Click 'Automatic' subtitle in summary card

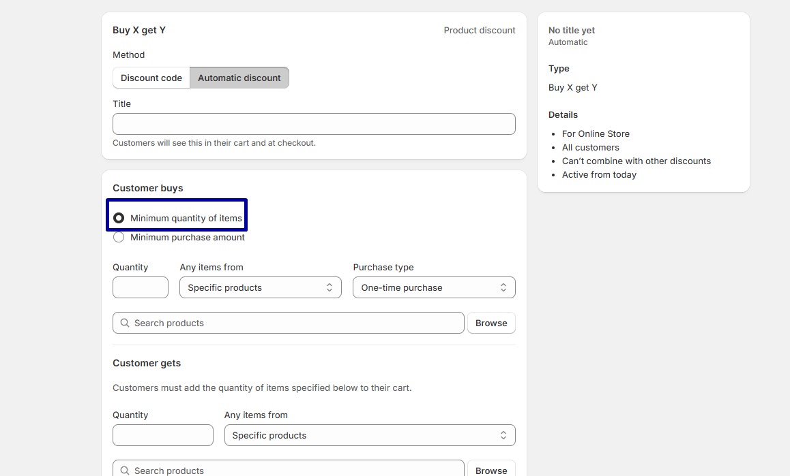tap(568, 42)
